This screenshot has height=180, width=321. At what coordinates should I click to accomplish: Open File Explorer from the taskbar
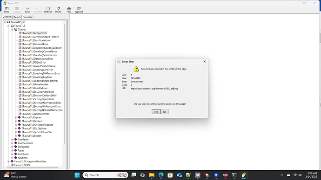coord(152,175)
